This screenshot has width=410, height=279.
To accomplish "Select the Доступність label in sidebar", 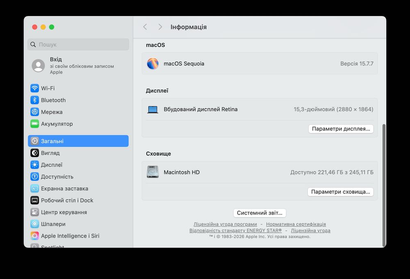I will tap(57, 177).
